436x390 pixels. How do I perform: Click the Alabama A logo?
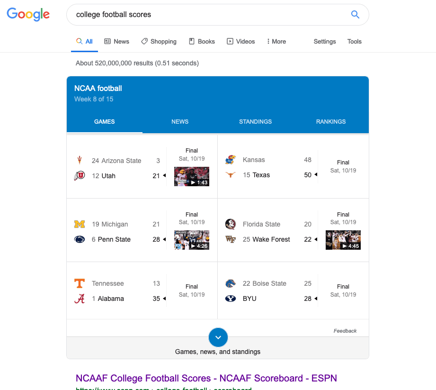tap(80, 299)
